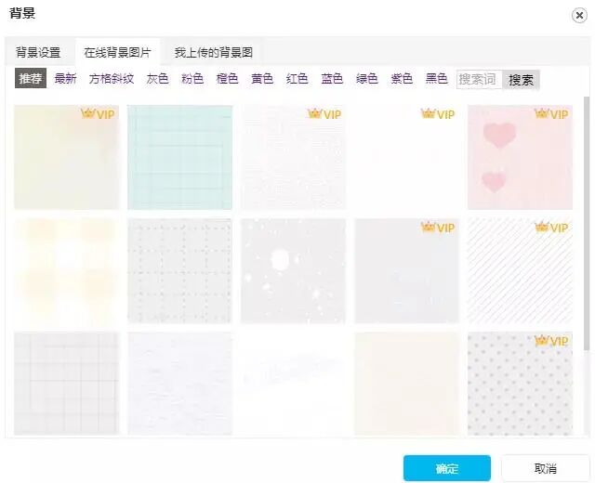This screenshot has width=595, height=483.
Task: Filter backgrounds by 最新
Action: tap(65, 79)
